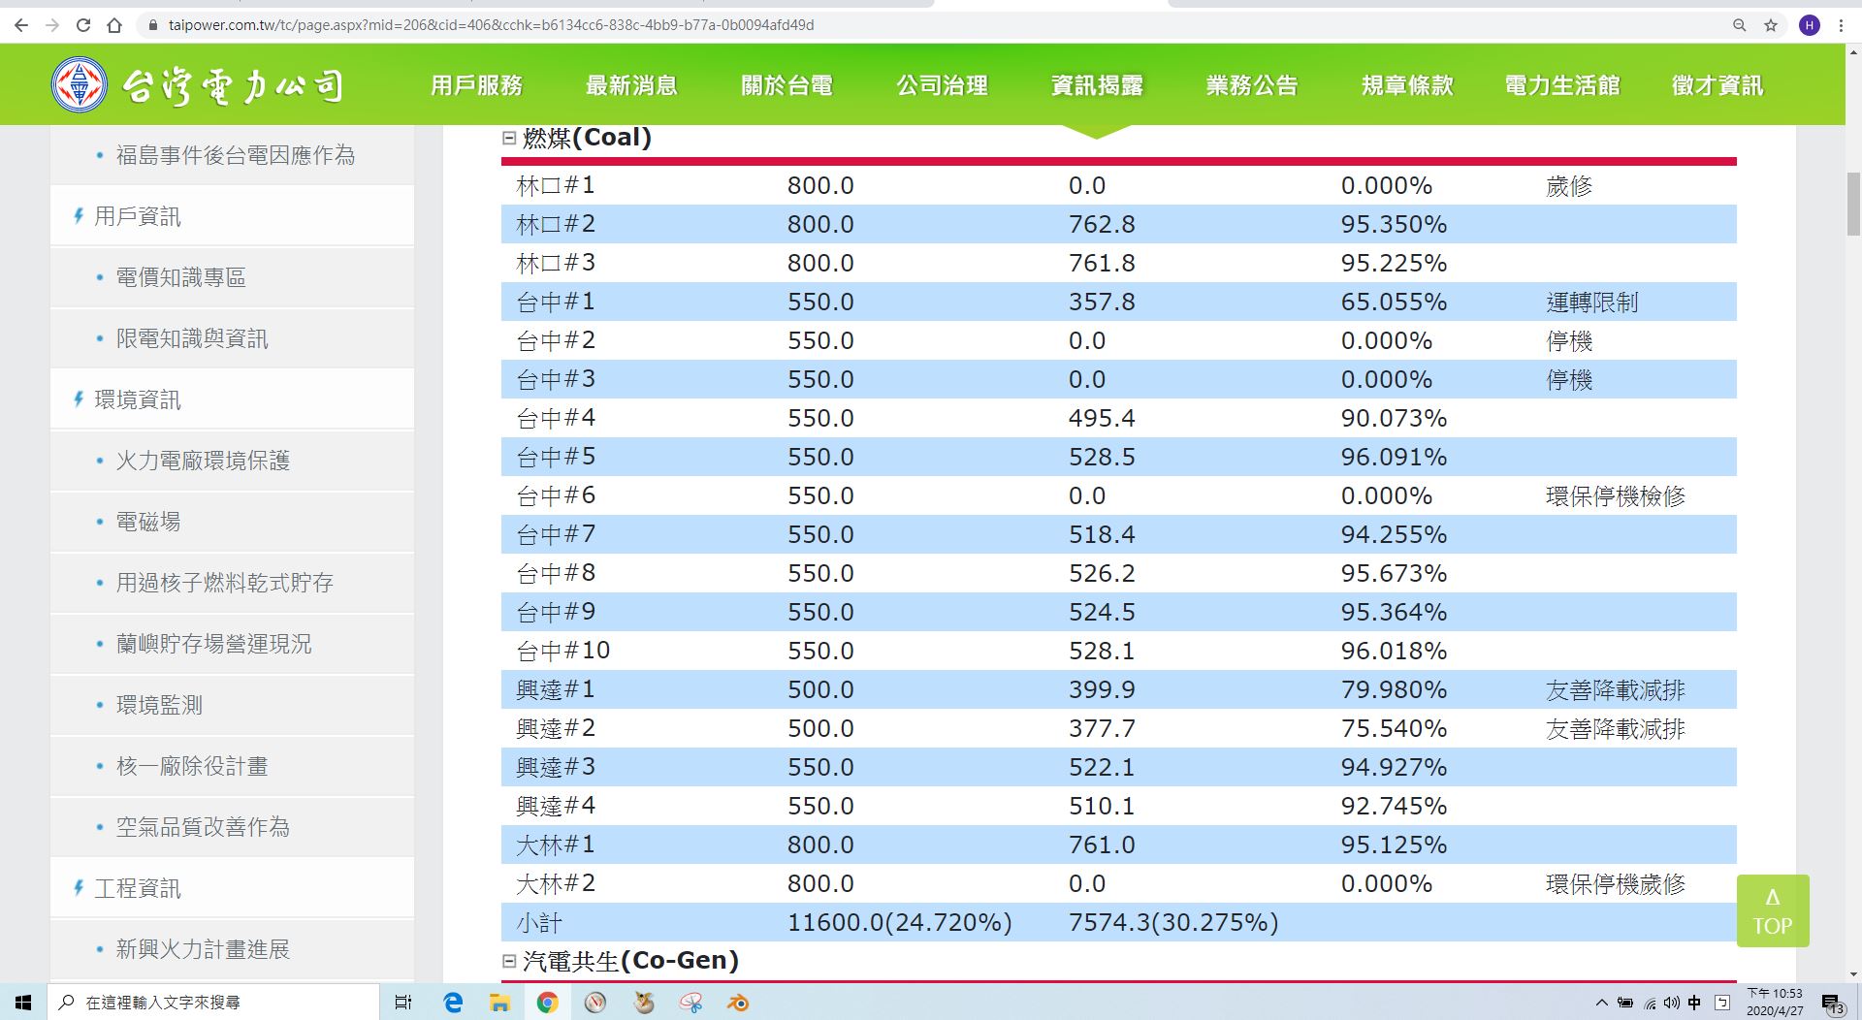Open Blender from taskbar
Viewport: 1862px width, 1020px height.
click(x=738, y=1002)
